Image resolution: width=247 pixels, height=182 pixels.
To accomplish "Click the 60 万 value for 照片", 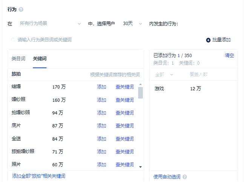I will [x=58, y=165].
